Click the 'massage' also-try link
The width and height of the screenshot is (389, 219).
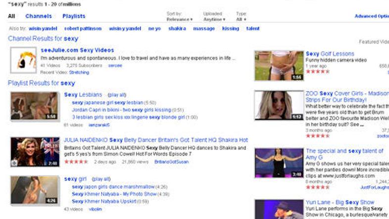(203, 29)
